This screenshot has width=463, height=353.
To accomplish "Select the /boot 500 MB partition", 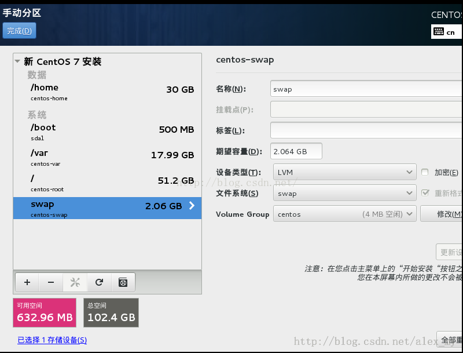I will tap(108, 132).
